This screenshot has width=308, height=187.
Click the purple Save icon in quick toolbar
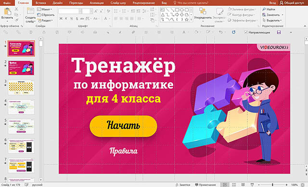(x=279, y=32)
